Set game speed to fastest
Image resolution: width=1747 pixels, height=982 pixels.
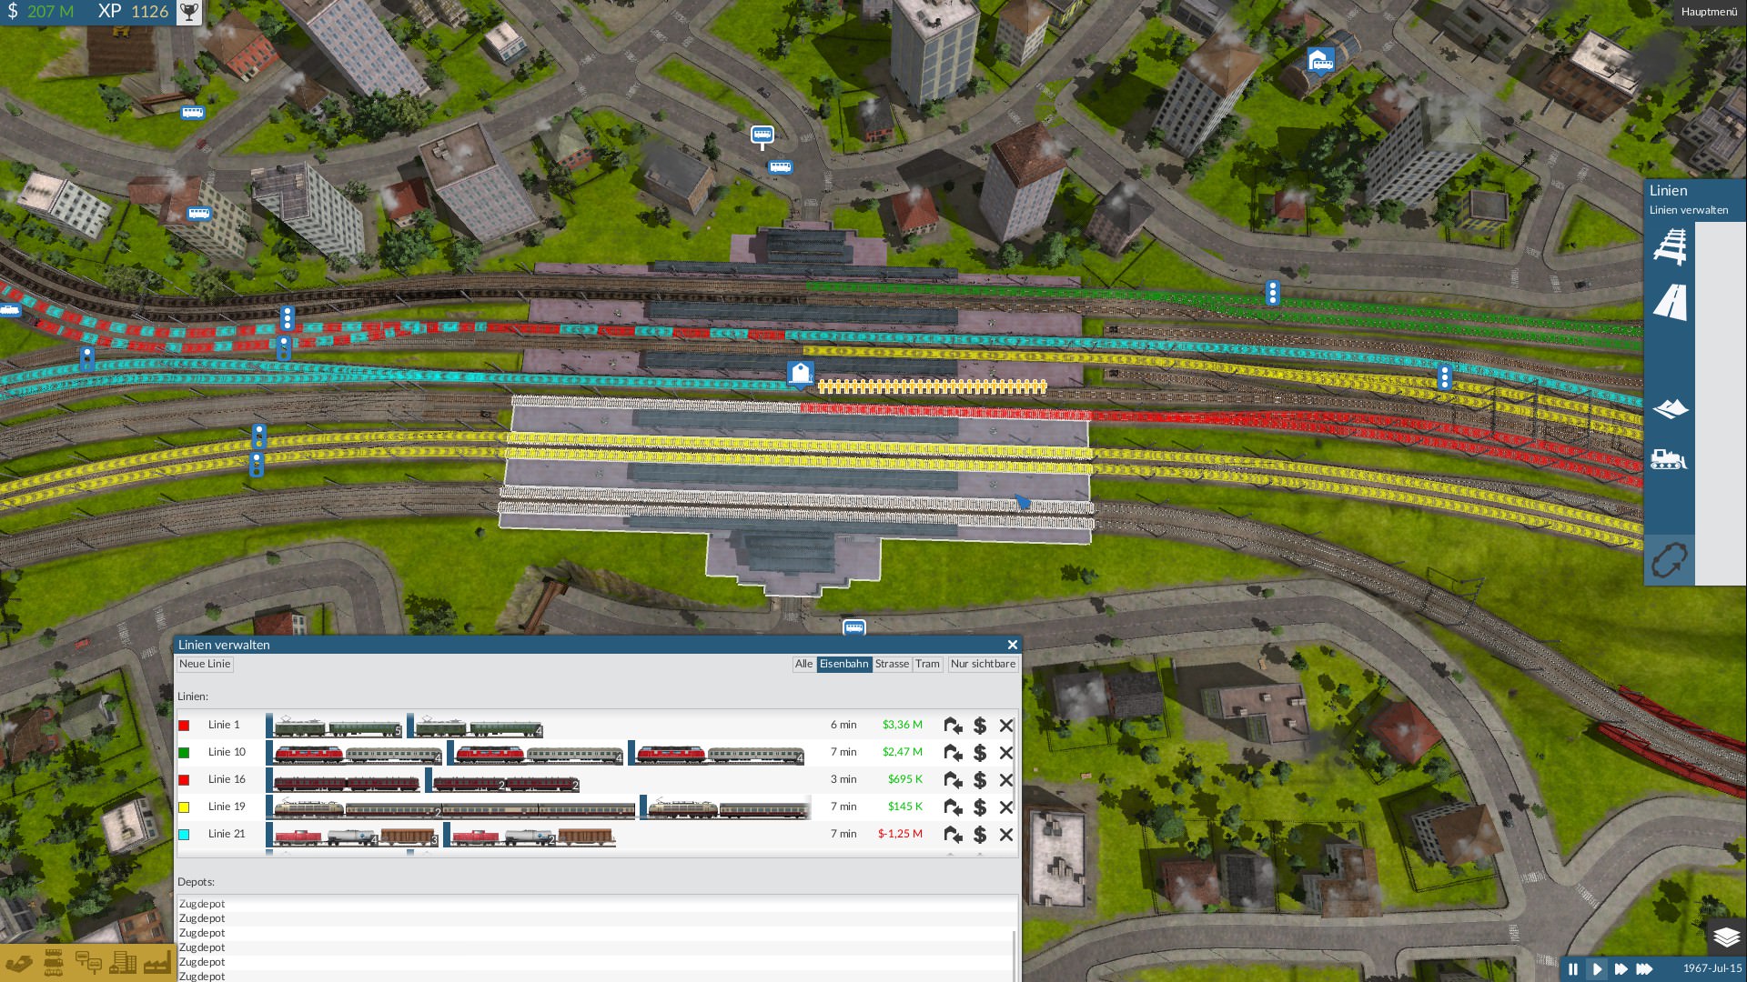click(1644, 969)
